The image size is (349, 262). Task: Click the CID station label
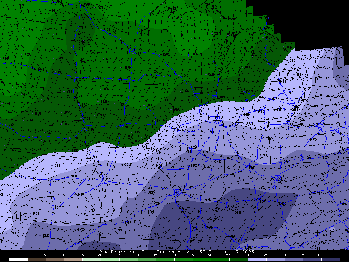tap(160, 120)
